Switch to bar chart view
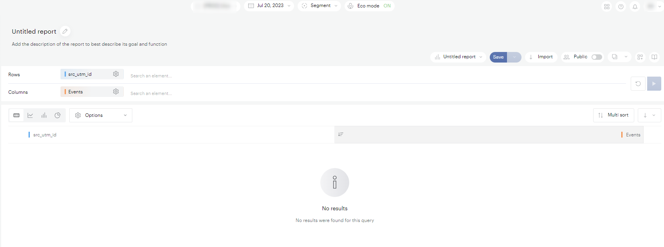This screenshot has width=664, height=247. point(44,115)
